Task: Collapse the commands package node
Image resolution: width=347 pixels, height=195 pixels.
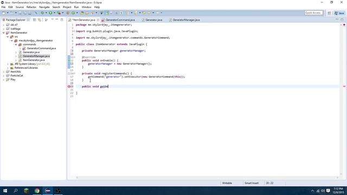Action: click(x=16, y=44)
